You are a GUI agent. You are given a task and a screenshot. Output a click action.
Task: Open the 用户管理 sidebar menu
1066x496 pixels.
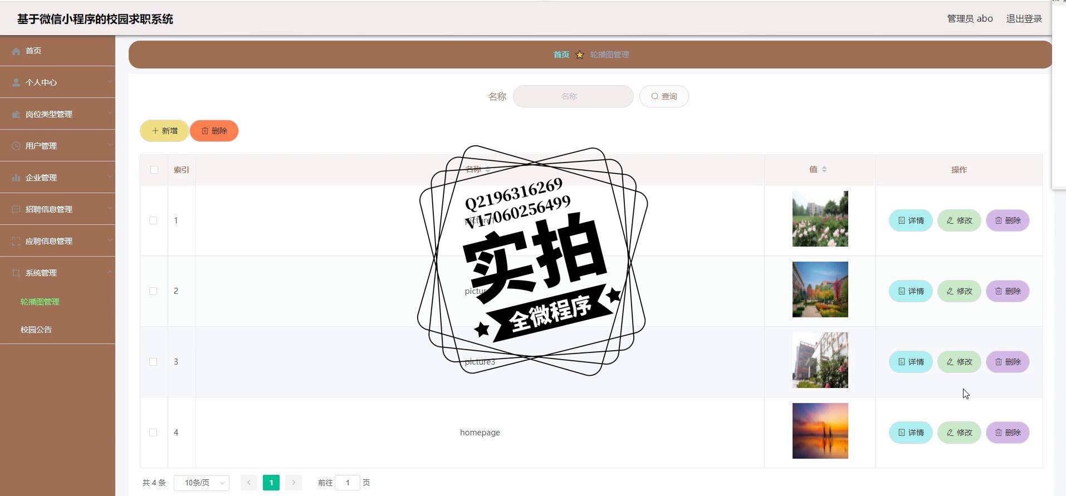pos(57,146)
